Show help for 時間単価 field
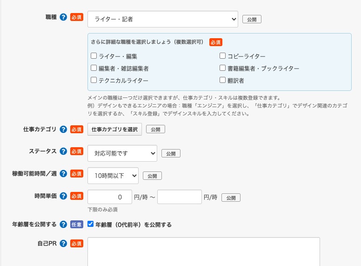The width and height of the screenshot is (361, 266). (x=64, y=196)
